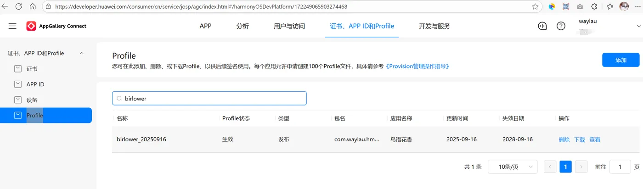Open the help question mark icon
This screenshot has height=189, width=643.
point(561,26)
